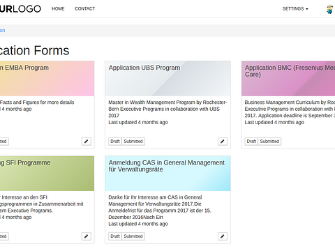Click the Application Forms page heading
The height and width of the screenshot is (251, 335).
click(35, 50)
